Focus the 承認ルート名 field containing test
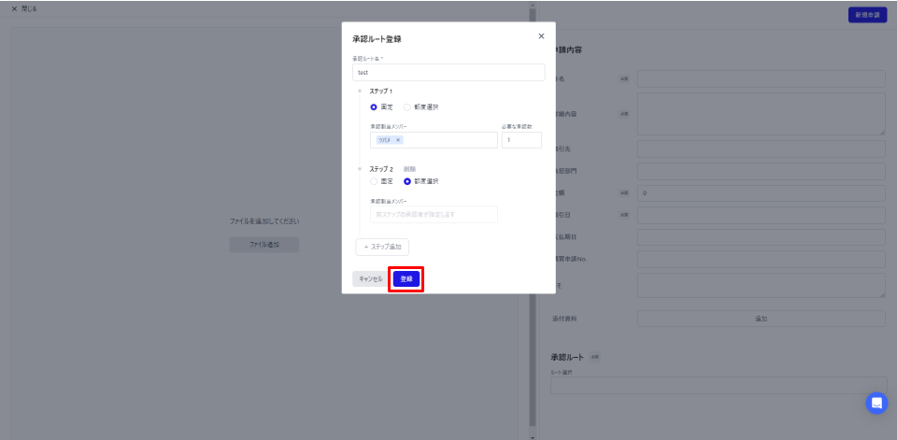Viewport: 897px width, 440px height. tap(448, 73)
